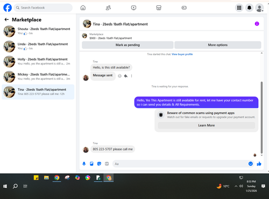
Task: Open Task View in taskbar
Action: [25, 186]
